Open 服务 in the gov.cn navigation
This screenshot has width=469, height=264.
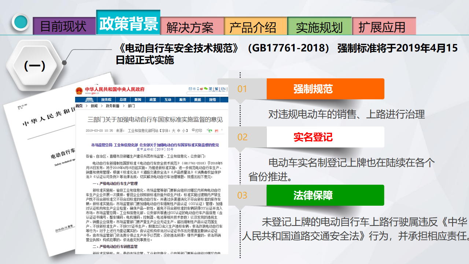pyautogui.click(x=183, y=100)
